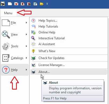Screen dimensions: 109x104
Task: Click the Catalogs sheet icon
Action: pos(6,58)
